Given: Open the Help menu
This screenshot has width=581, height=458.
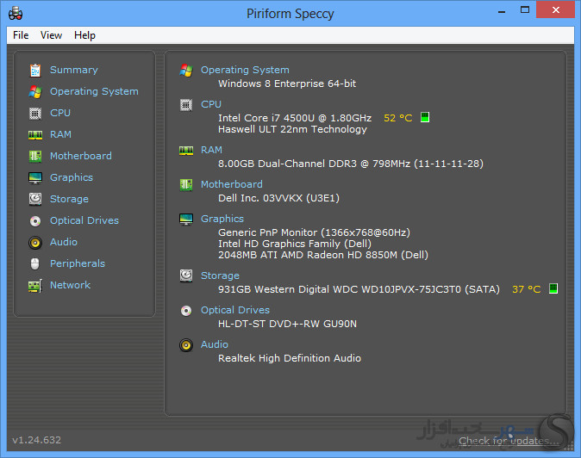Looking at the screenshot, I should tap(84, 35).
